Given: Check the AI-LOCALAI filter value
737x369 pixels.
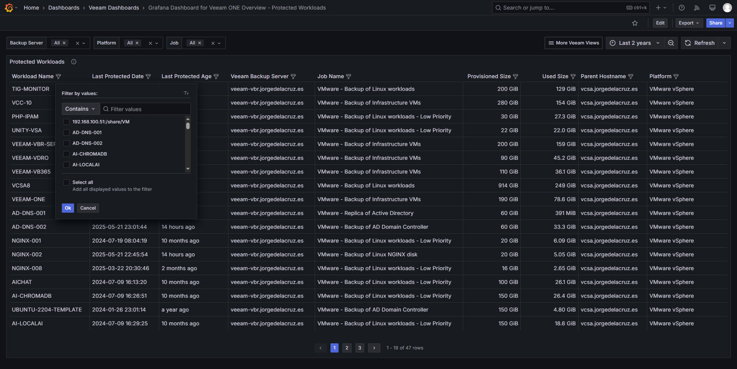Looking at the screenshot, I should (x=66, y=165).
